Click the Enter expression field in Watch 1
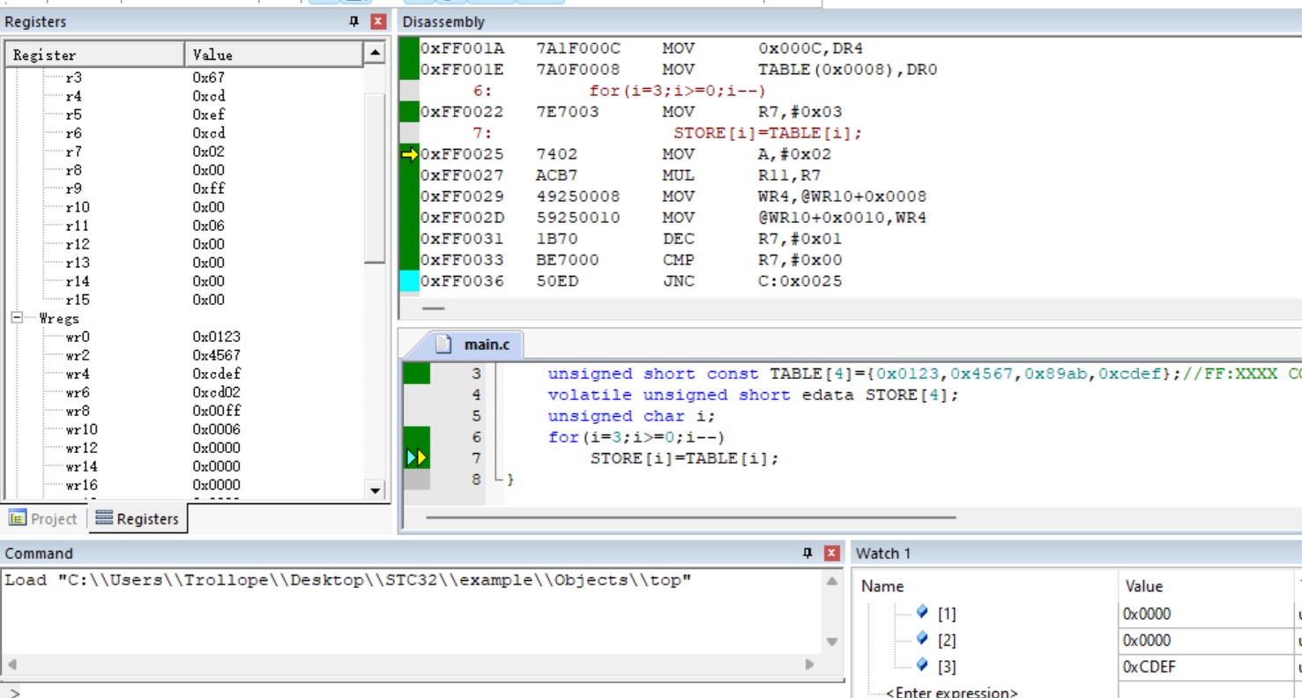Viewport: 1302px width, 698px height. click(x=951, y=693)
